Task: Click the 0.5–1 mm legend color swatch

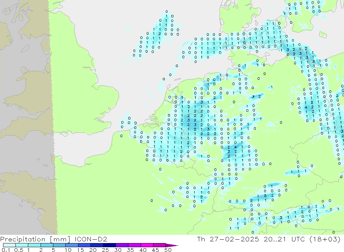Action: pos(22,245)
